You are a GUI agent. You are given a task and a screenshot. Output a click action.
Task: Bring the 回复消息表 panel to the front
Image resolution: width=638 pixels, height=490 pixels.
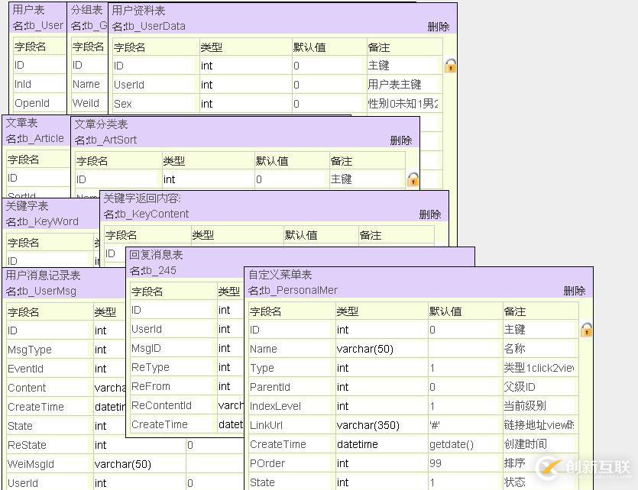point(156,255)
